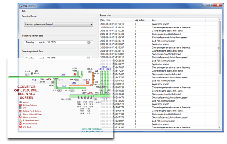Click the E. Stop Activated warning icon
Viewport: 227px width, 144px height.
[x=20, y=120]
